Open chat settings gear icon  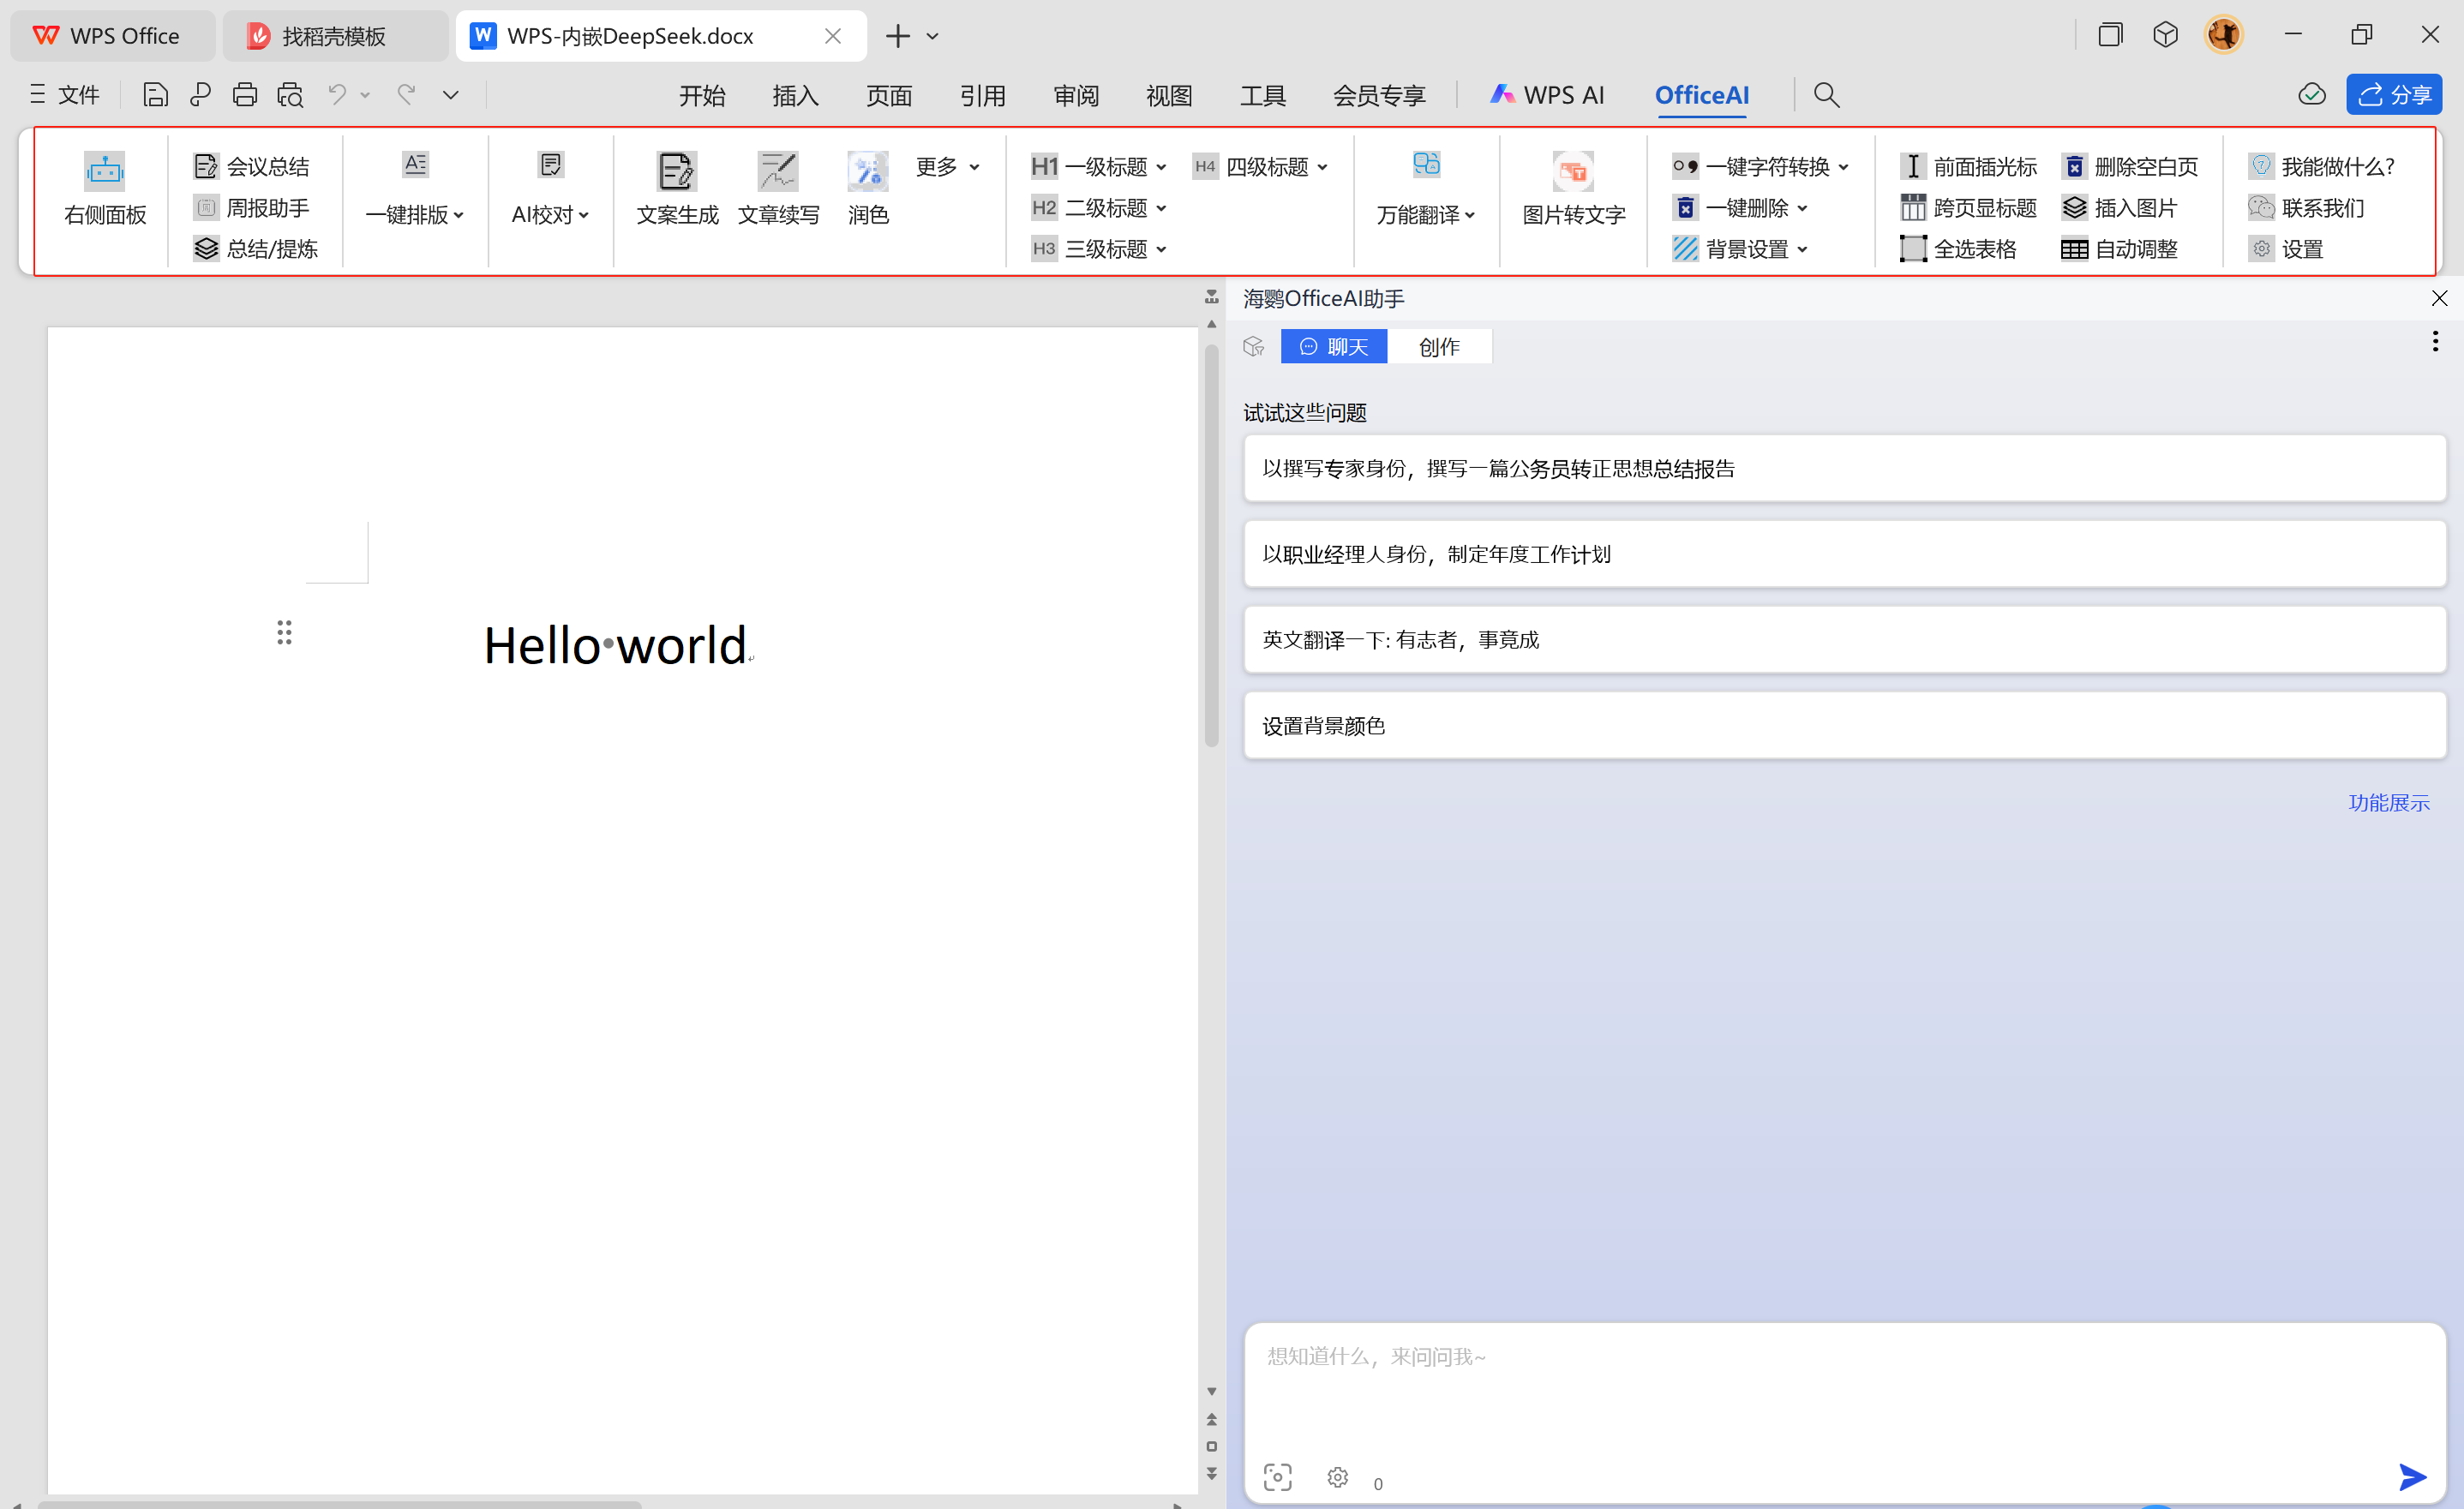(x=1337, y=1477)
